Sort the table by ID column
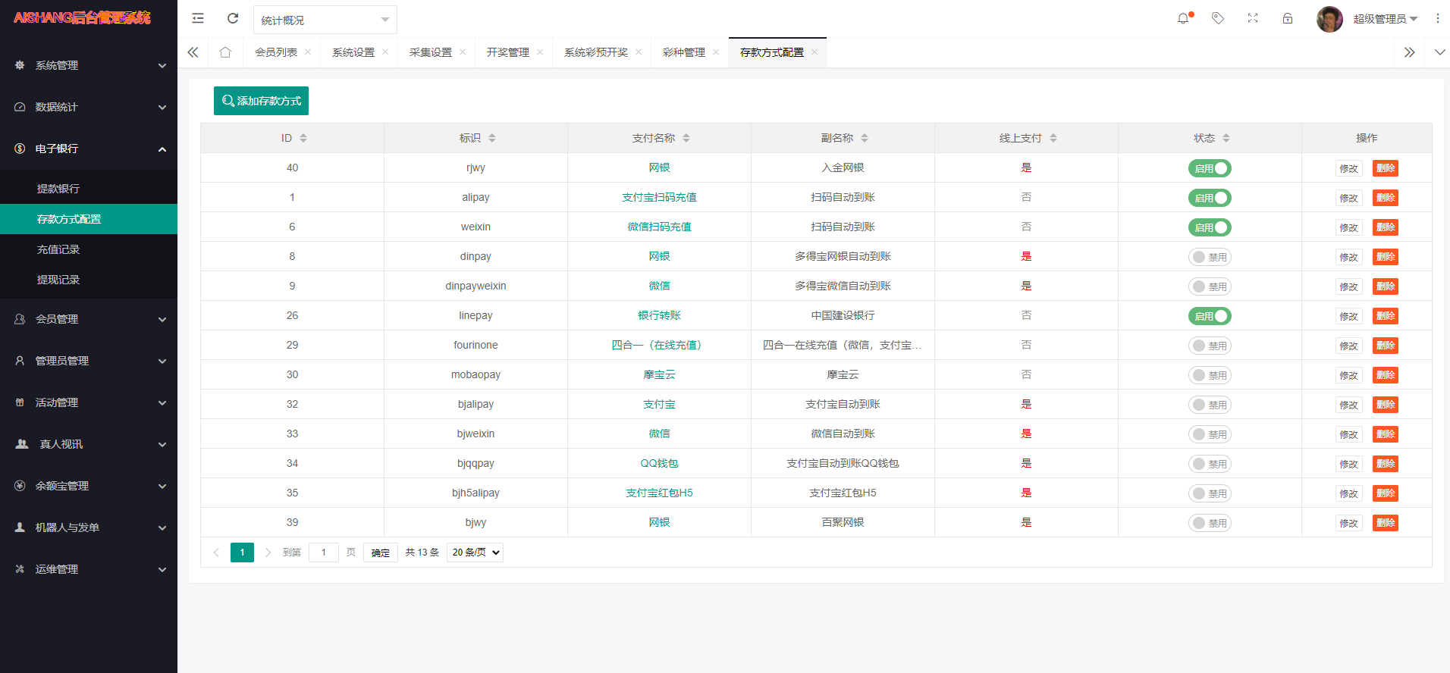 (x=293, y=138)
